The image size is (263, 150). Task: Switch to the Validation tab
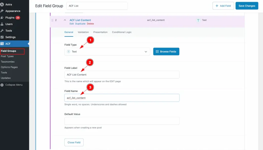tap(83, 32)
